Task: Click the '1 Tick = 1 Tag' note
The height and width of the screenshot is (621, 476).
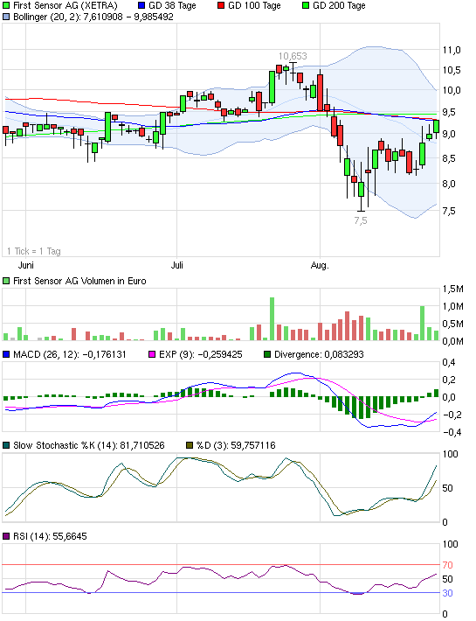Action: [x=34, y=251]
